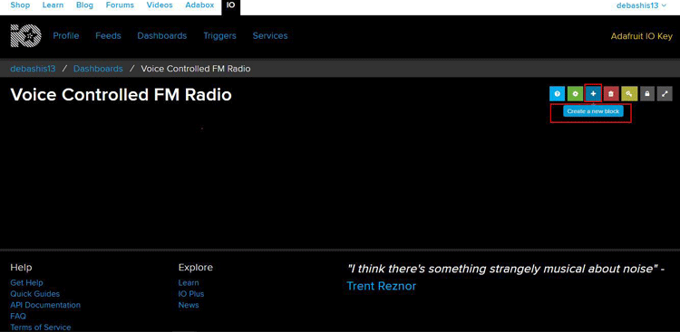This screenshot has width=680, height=332.
Task: Open the API Documentation footer link
Action: (x=45, y=305)
